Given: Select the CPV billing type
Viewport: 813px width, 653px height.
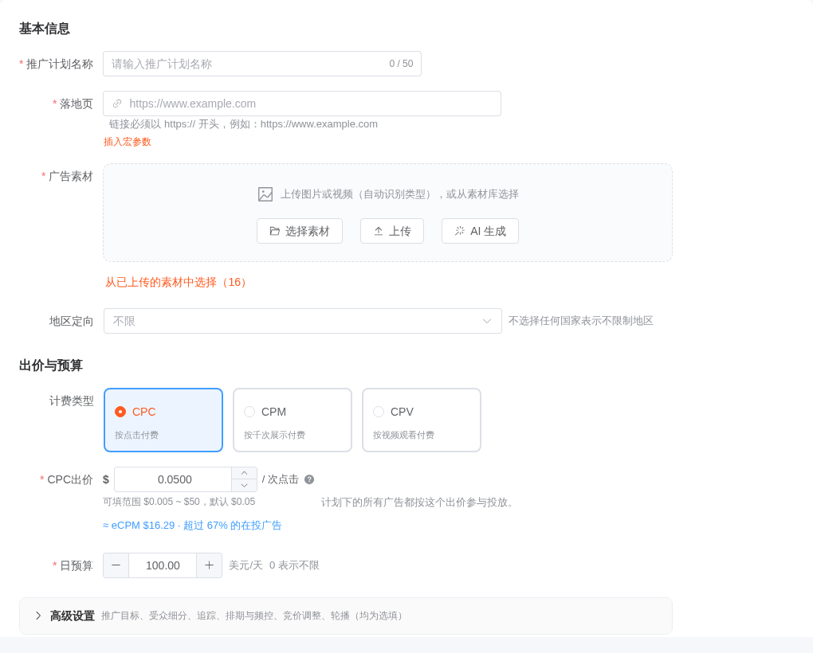Looking at the screenshot, I should pyautogui.click(x=422, y=420).
